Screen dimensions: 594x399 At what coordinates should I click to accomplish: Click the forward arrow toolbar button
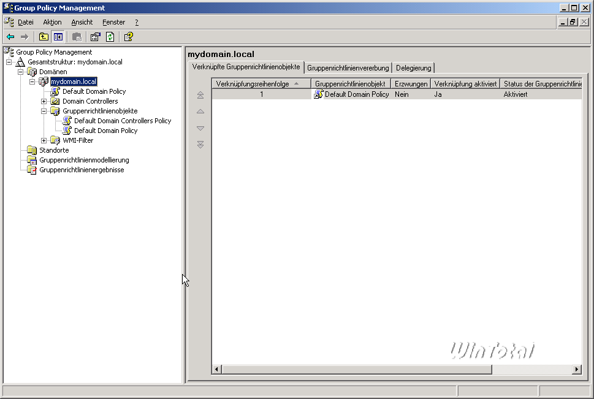pos(25,37)
